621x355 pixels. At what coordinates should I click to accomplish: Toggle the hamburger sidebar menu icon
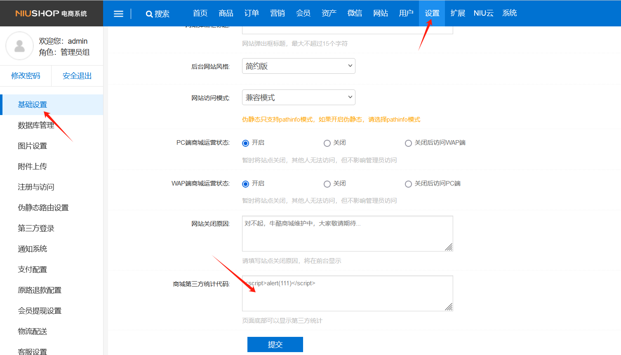point(118,14)
